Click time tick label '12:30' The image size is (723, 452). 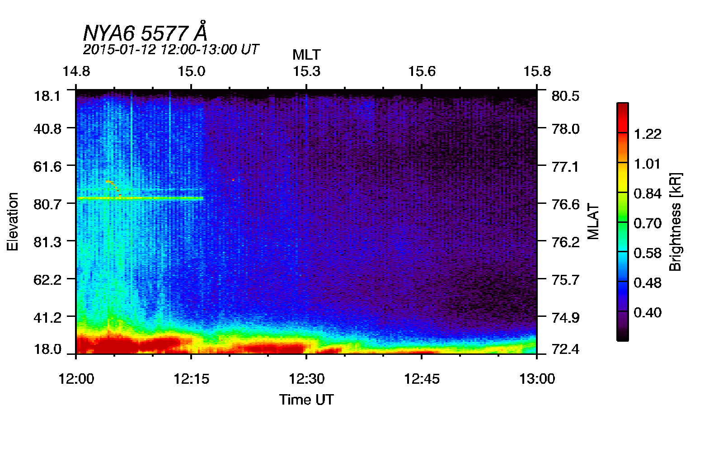(306, 378)
